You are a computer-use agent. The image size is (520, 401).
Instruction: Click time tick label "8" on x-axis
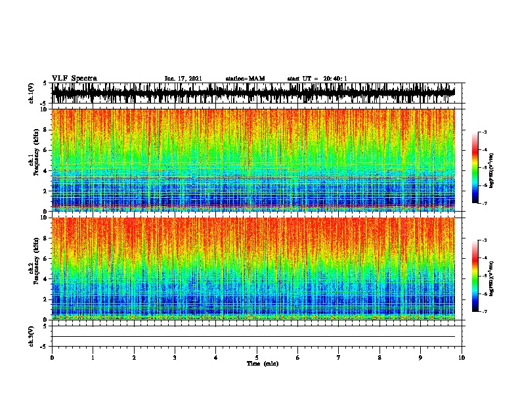pyautogui.click(x=379, y=358)
